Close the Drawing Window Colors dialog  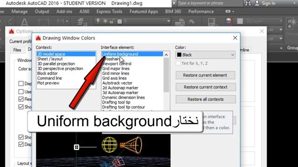[x=235, y=38]
